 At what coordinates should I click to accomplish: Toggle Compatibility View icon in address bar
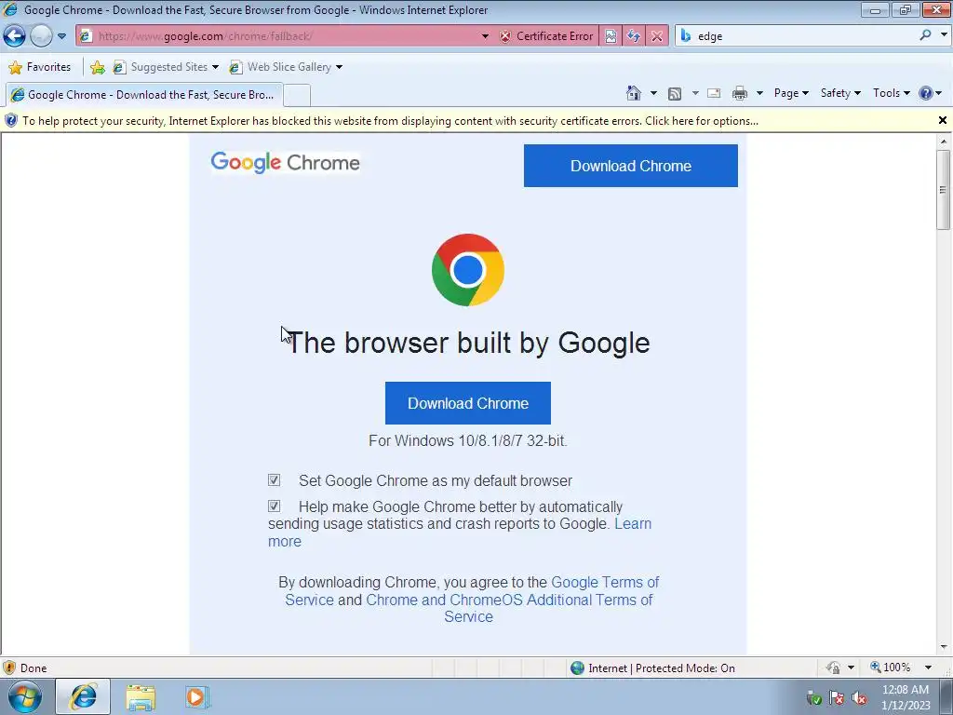pyautogui.click(x=611, y=36)
